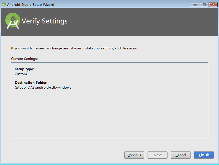Viewport: 219px width, 165px height.
Task: Click the small Android icon in title bar
Action: tap(4, 4)
